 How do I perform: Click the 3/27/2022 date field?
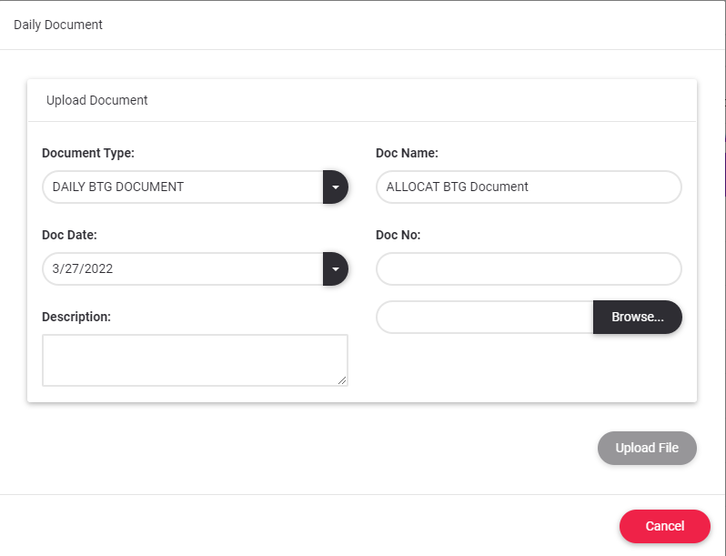tap(182, 268)
